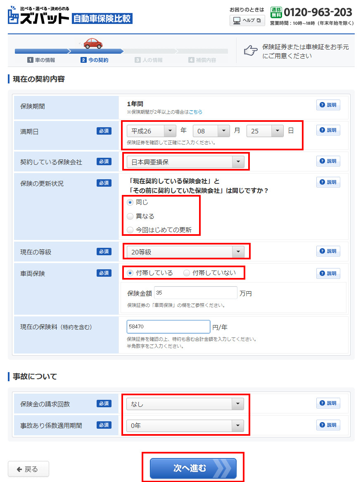Select the 異なる radio option
The height and width of the screenshot is (482, 363).
[x=130, y=216]
